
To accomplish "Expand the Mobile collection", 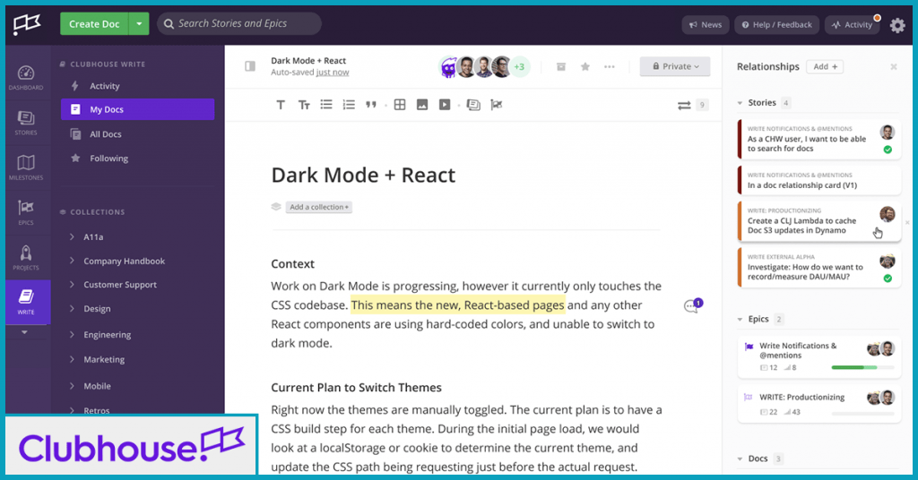I will 72,386.
